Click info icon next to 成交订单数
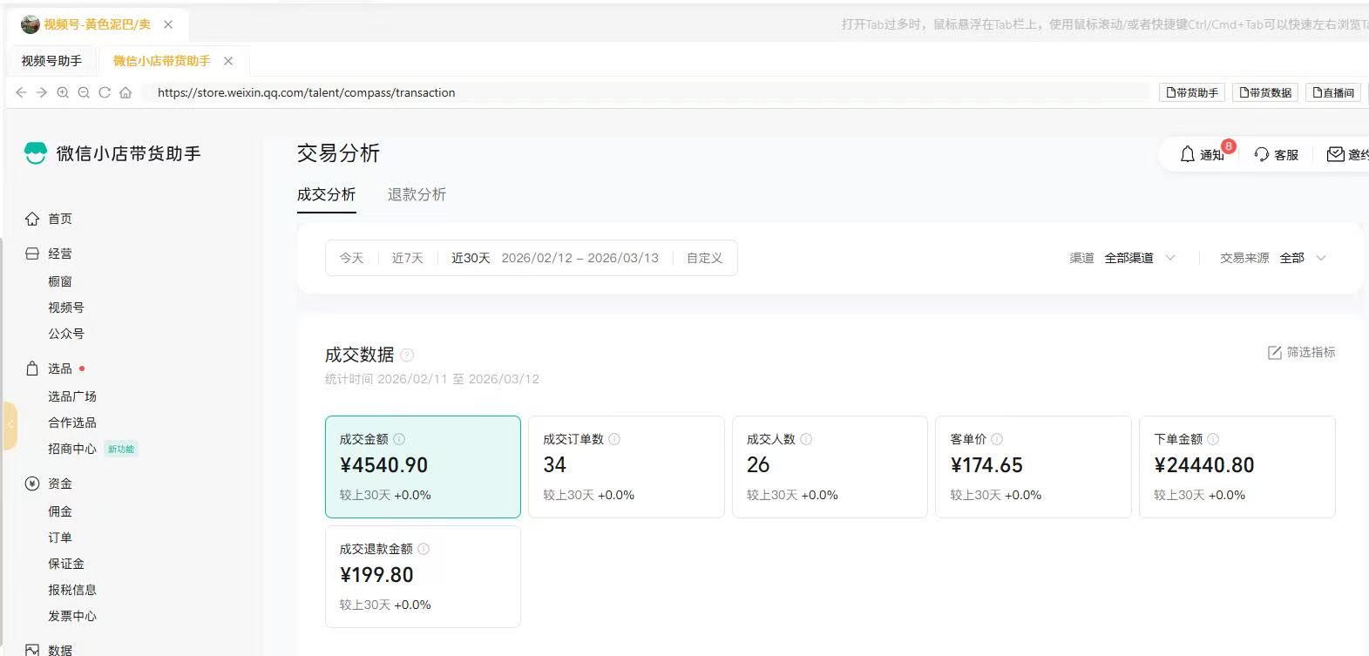The height and width of the screenshot is (656, 1369). (614, 439)
